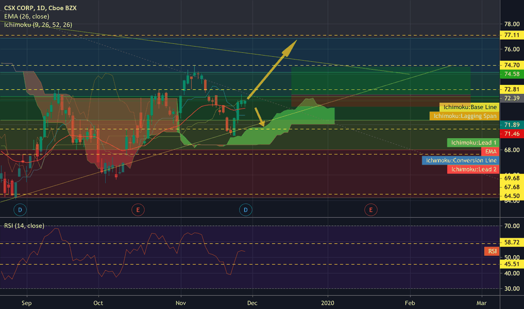Screen dimensions: 524x309
Task: Select the EMA (26, close) indicator legend
Action: point(27,16)
